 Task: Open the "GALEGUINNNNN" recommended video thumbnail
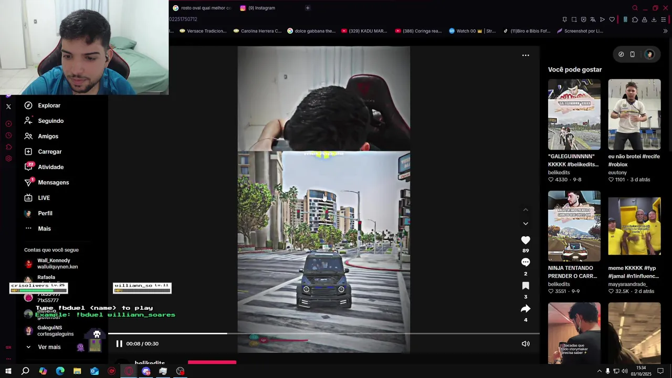coord(574,114)
